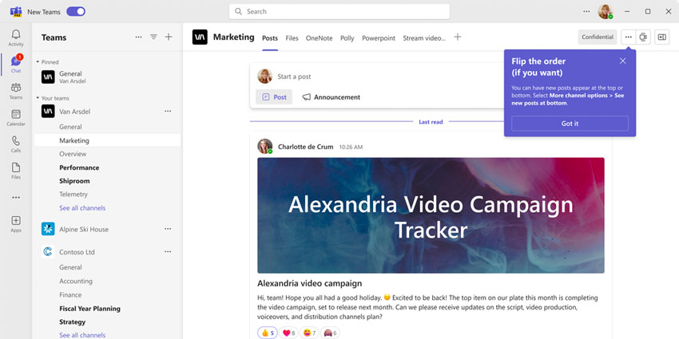Open Contoso Ltd more options
This screenshot has height=339, width=679.
(x=168, y=251)
